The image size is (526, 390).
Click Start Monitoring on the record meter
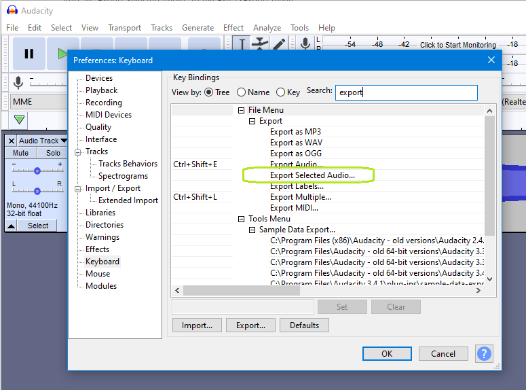[458, 45]
